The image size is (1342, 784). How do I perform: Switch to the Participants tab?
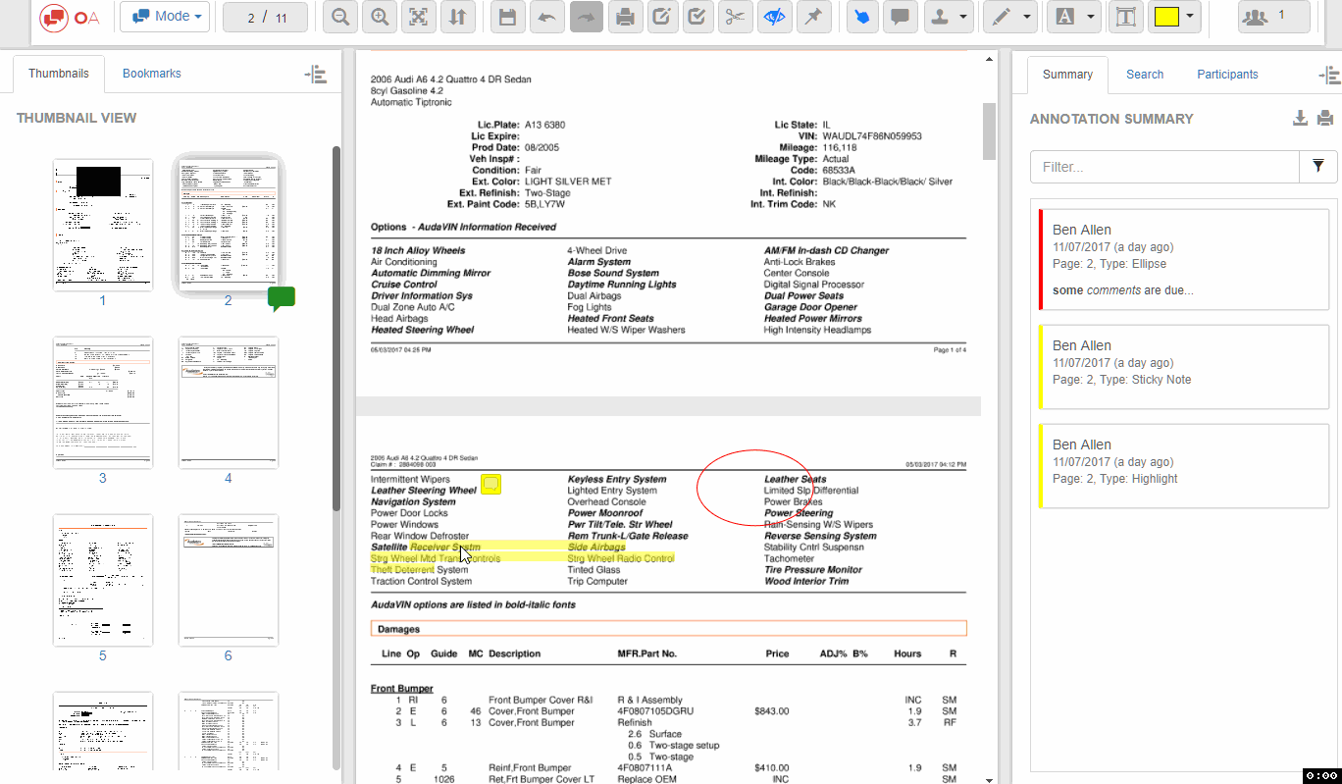[x=1227, y=75]
